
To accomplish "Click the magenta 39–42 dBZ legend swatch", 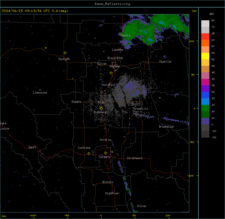I will (205, 82).
